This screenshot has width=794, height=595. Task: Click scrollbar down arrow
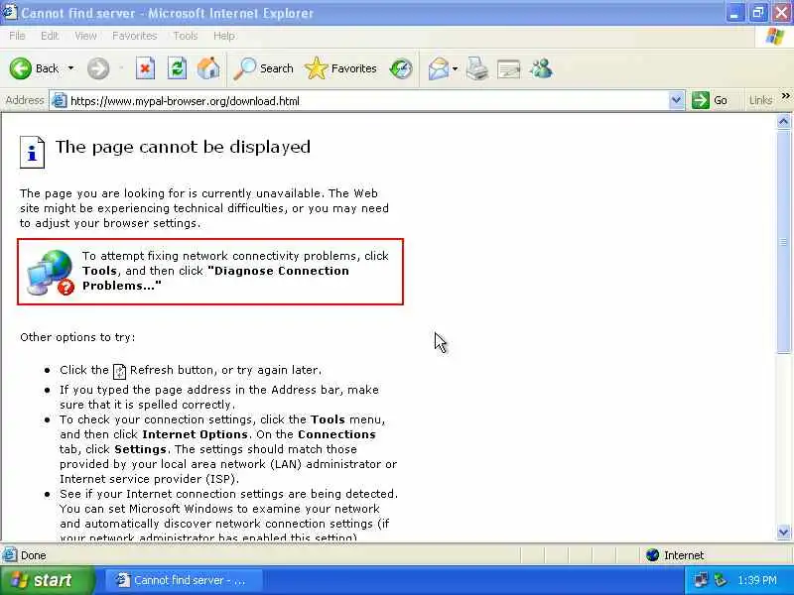point(783,532)
